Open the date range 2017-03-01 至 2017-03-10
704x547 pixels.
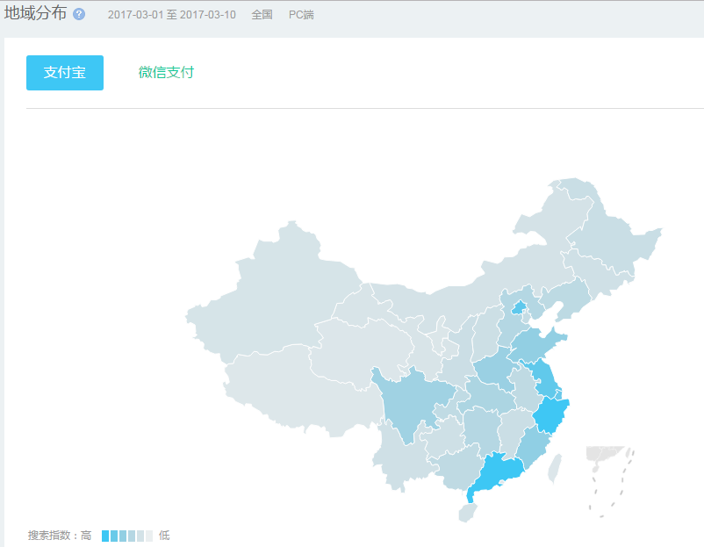tap(171, 15)
